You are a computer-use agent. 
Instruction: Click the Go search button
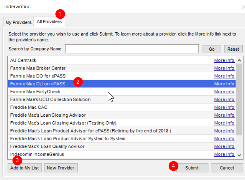tap(212, 49)
